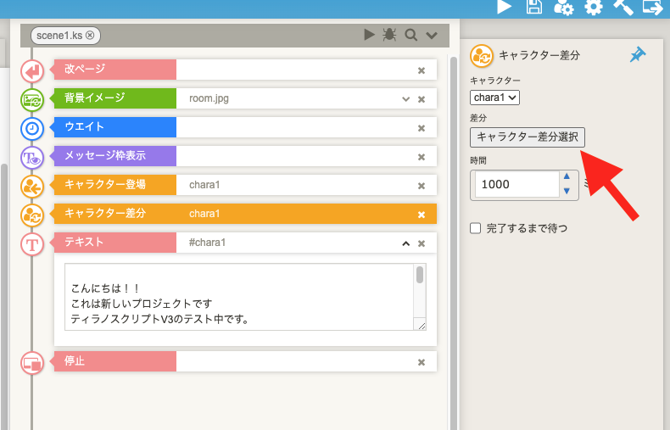Open the scene bar chevron dropdown menu
This screenshot has height=430, width=670.
coord(432,35)
